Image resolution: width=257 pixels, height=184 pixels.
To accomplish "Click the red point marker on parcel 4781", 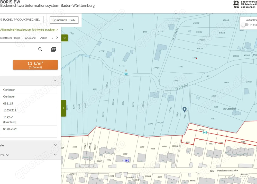I will pos(196,58).
